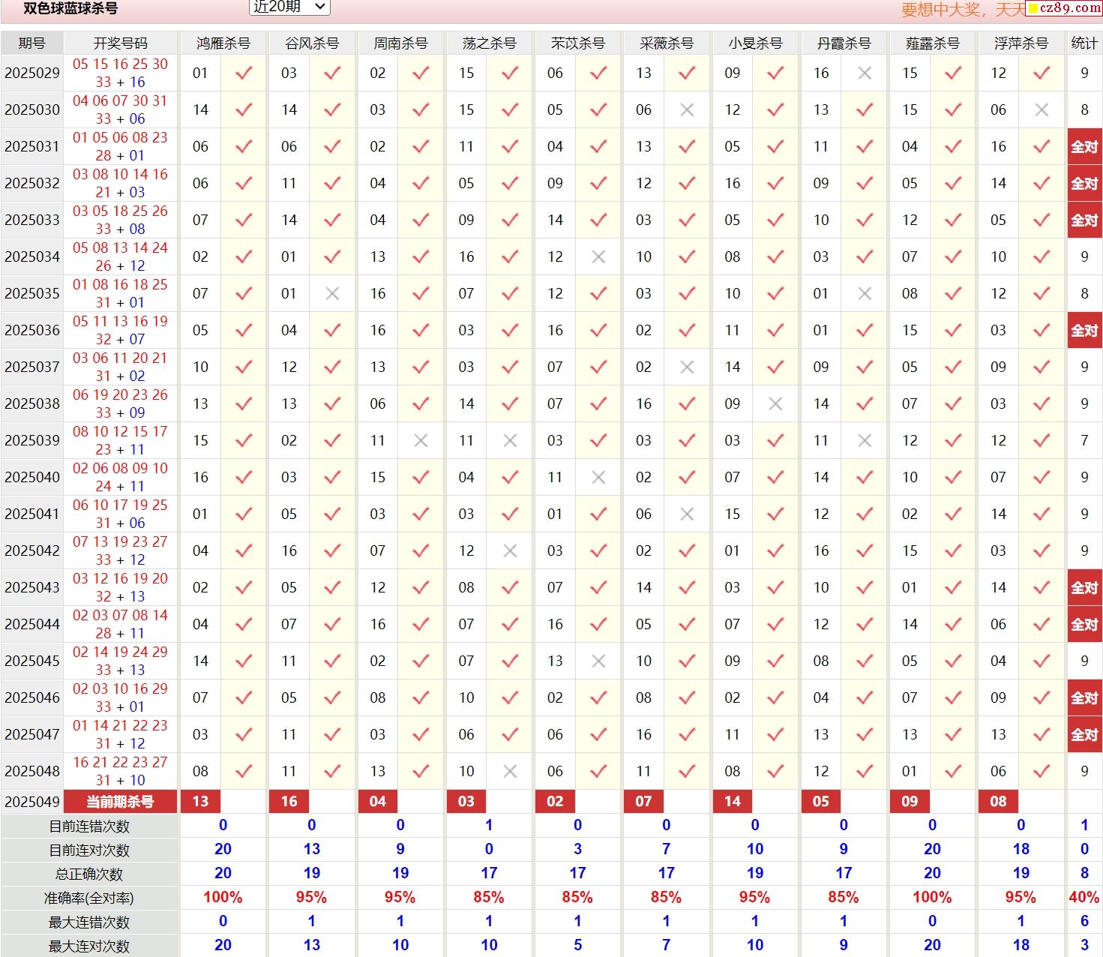
Task: Click the 最大连错次数 row label
Action: 89,922
